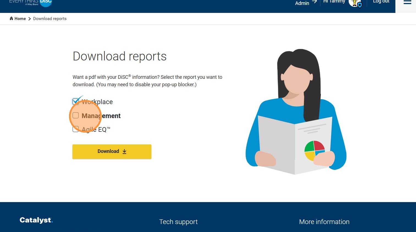Viewport: 416px width, 232px height.
Task: Click the yellow Download button
Action: [x=112, y=152]
